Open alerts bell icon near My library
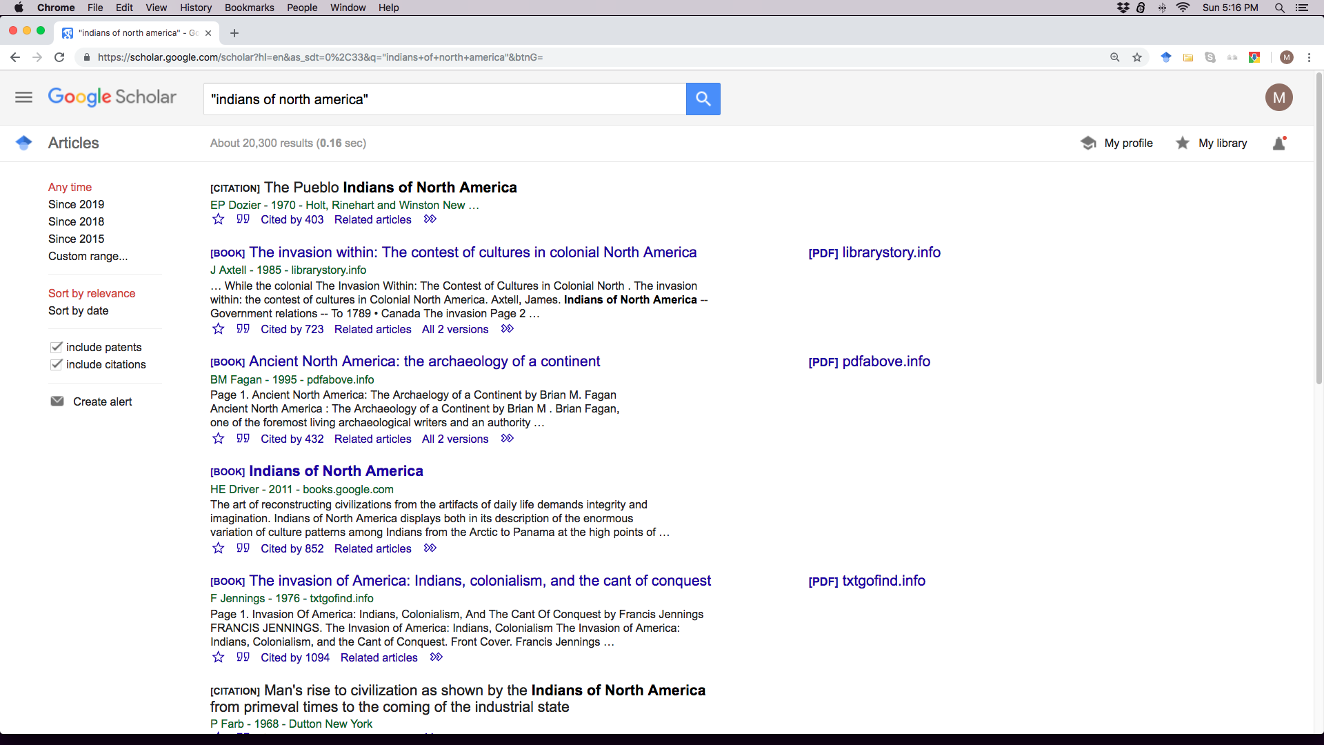 tap(1279, 143)
